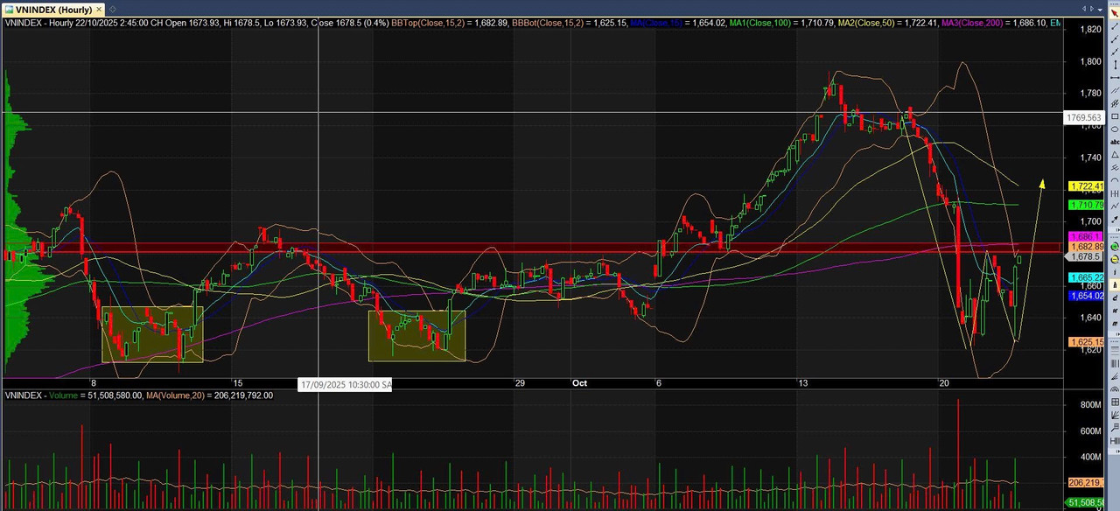1120x511 pixels.
Task: Click the 800M volume axis label
Action: click(x=1090, y=405)
